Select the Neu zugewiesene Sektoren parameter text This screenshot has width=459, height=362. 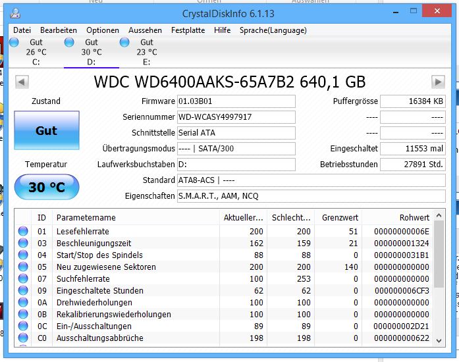106,267
